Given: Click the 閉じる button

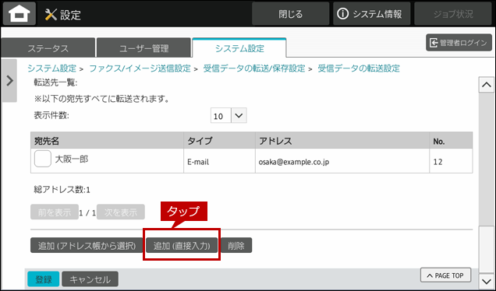Looking at the screenshot, I should click(x=290, y=14).
